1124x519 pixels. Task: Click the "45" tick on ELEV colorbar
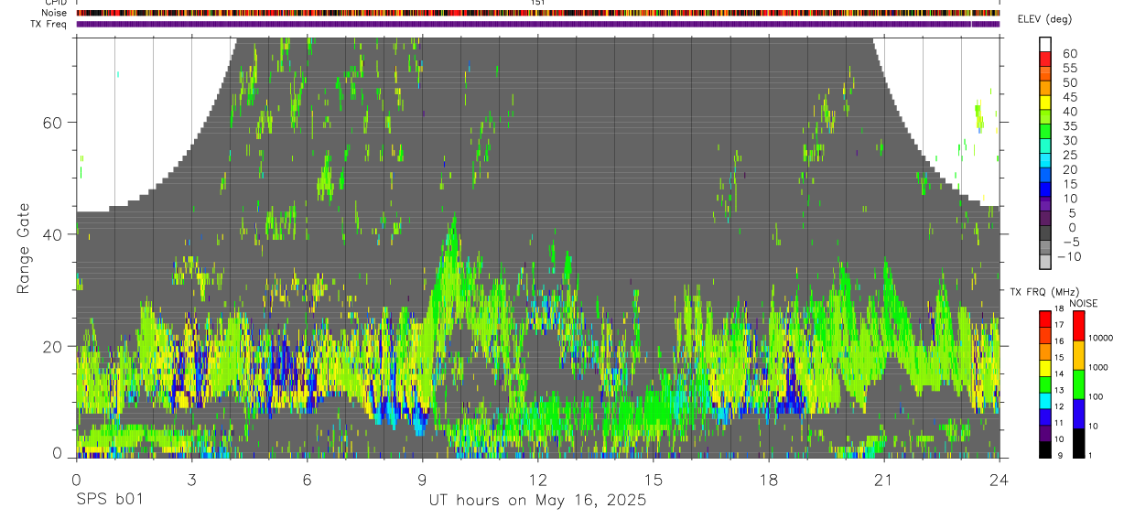tap(1069, 97)
